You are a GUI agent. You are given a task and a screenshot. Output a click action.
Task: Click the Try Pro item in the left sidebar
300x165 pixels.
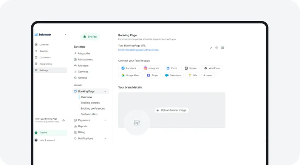coord(51,133)
